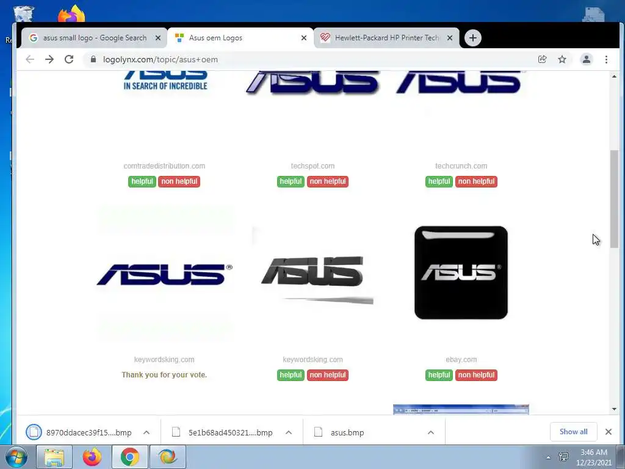Image resolution: width=625 pixels, height=469 pixels.
Task: Vote non helpful under techspot.com
Action: (328, 181)
